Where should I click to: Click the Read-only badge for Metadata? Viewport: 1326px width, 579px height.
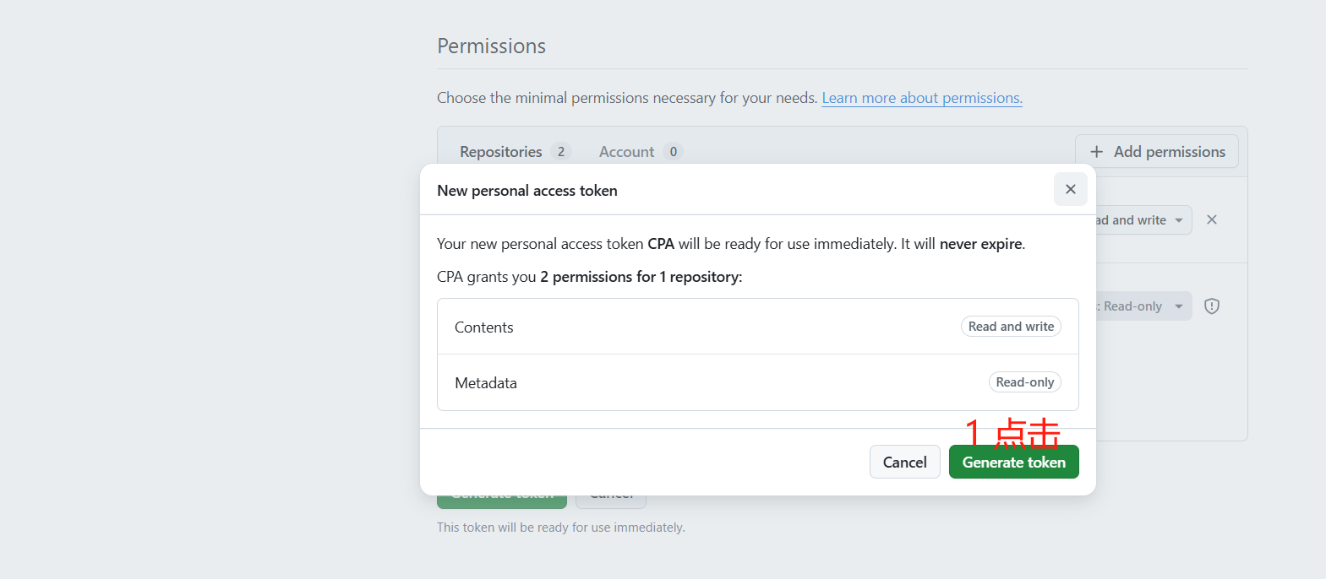coord(1024,382)
